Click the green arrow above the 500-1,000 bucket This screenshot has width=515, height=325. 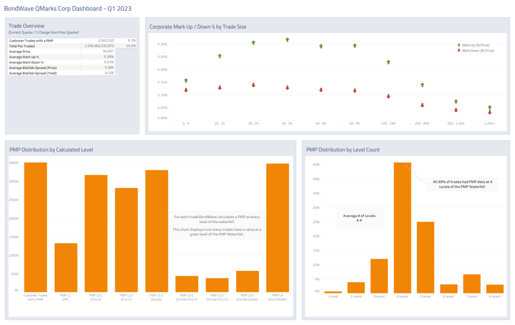pos(455,101)
